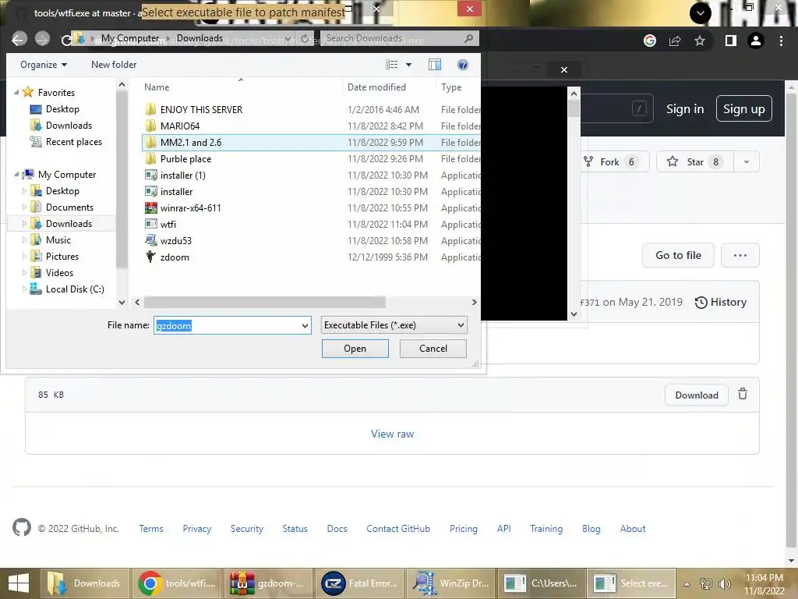Open Chrome three-dot menu
The width and height of the screenshot is (798, 599).
(x=781, y=41)
